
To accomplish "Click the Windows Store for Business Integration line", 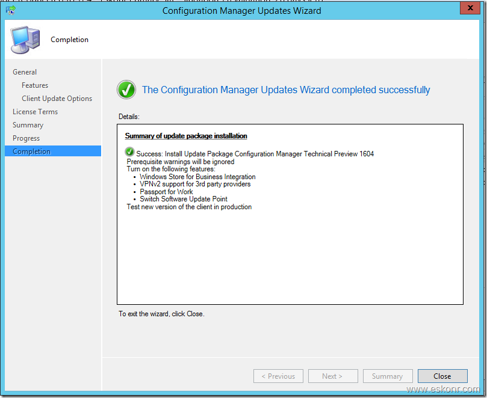I will pos(197,177).
